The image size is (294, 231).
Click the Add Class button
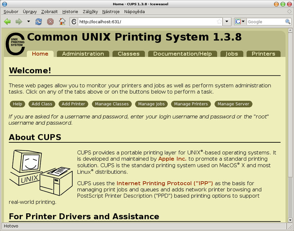42,104
